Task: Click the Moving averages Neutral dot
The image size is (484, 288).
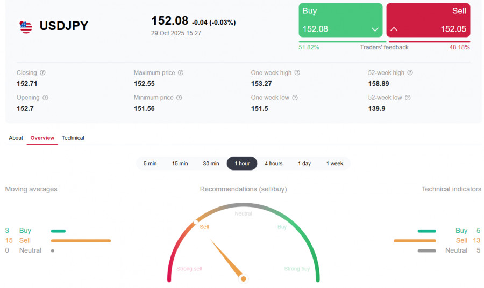Action: [x=53, y=251]
